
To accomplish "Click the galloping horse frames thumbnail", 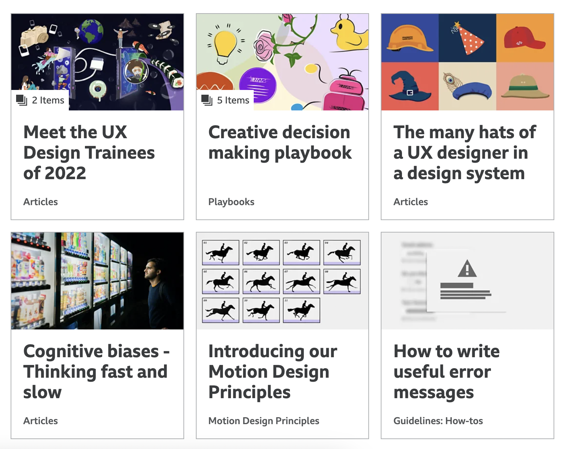I will pos(282,281).
